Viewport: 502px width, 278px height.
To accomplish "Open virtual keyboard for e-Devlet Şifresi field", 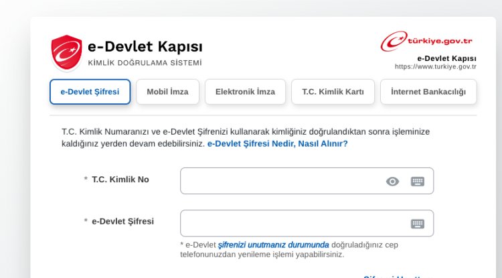I will coord(418,224).
